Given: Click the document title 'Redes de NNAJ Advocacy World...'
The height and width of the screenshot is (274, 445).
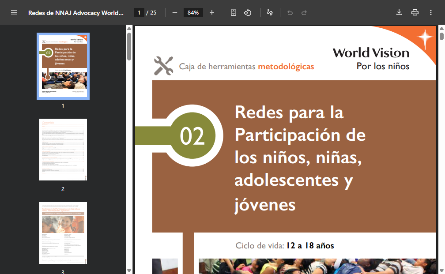Looking at the screenshot, I should pyautogui.click(x=76, y=13).
